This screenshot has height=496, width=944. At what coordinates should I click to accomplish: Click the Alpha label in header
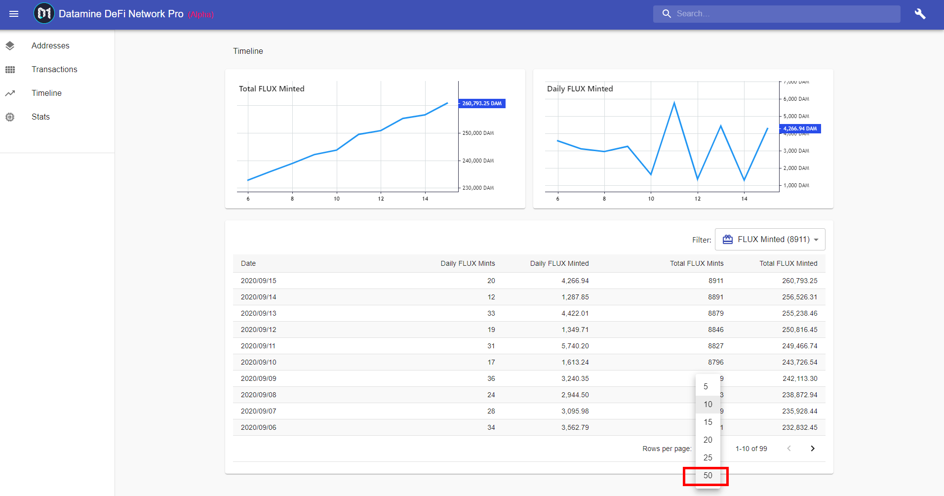coord(201,15)
